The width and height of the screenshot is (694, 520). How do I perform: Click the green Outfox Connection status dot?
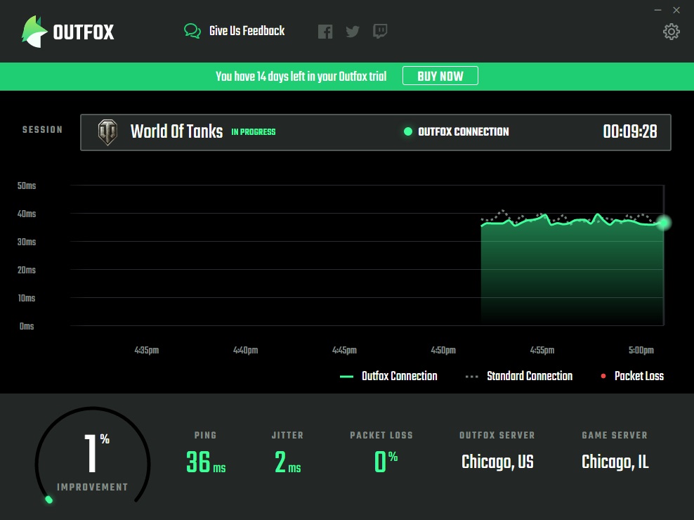(408, 131)
